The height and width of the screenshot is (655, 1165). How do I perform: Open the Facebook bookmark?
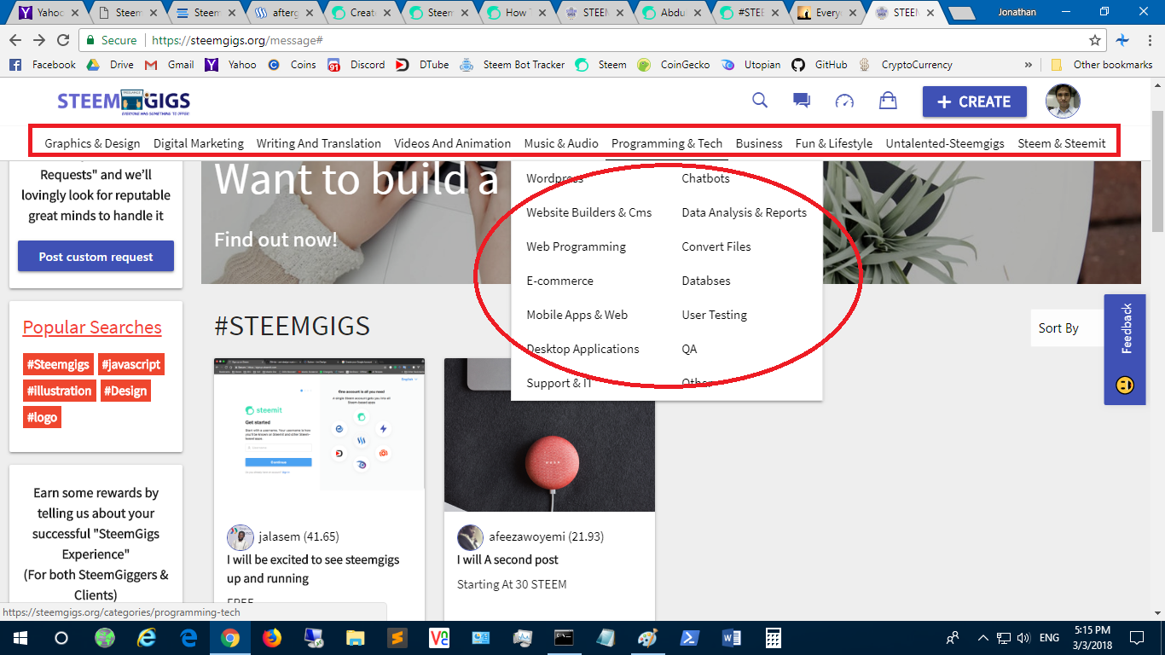(43, 65)
